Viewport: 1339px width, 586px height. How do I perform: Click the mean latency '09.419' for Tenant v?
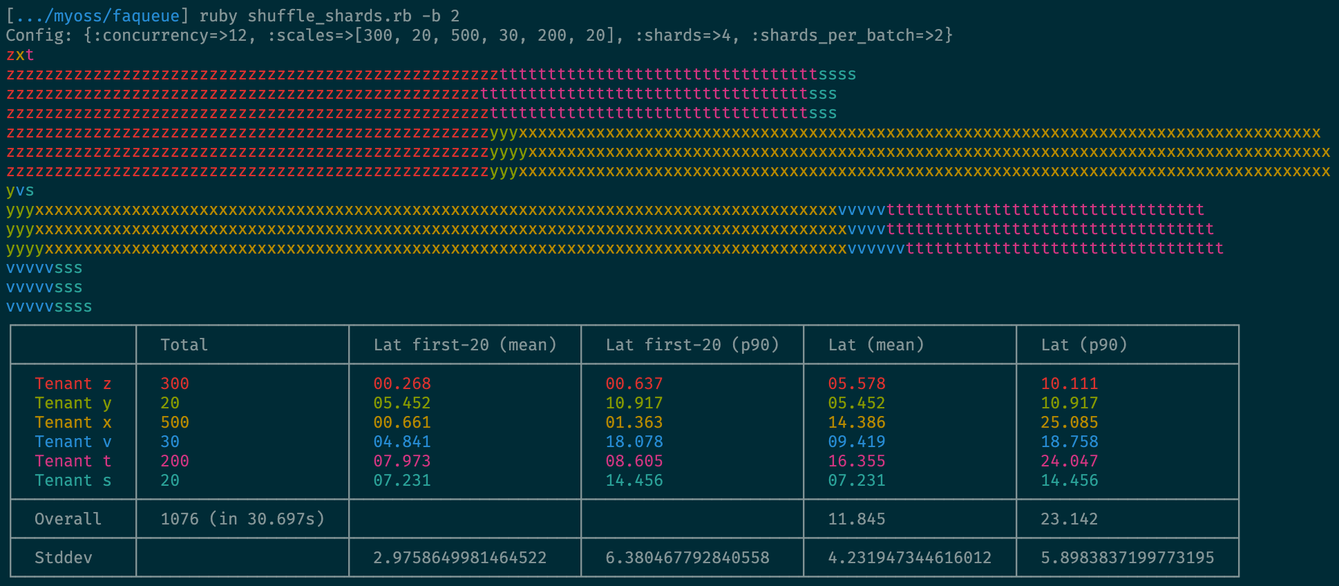tap(857, 442)
